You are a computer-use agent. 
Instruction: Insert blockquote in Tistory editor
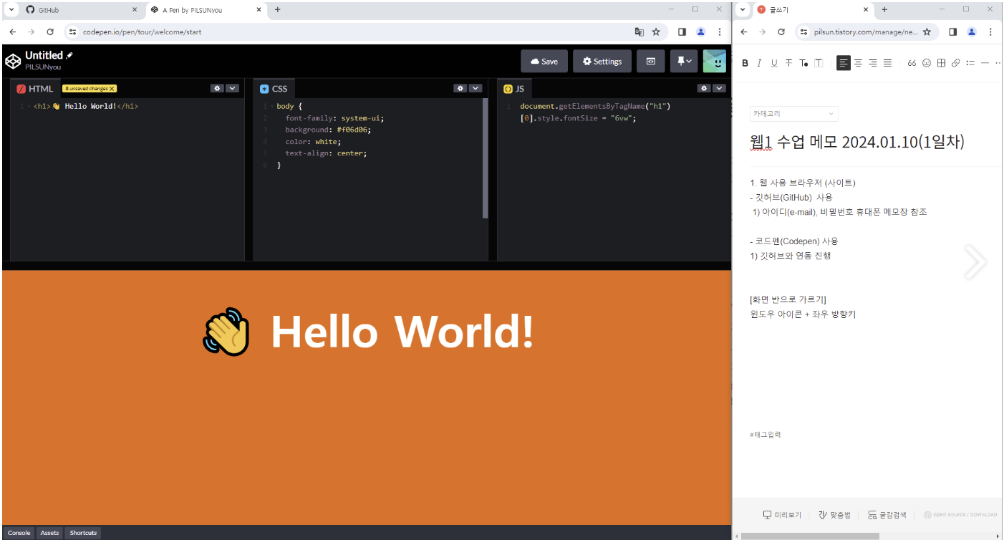912,63
